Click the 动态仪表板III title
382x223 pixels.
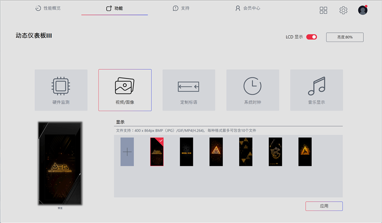point(33,36)
